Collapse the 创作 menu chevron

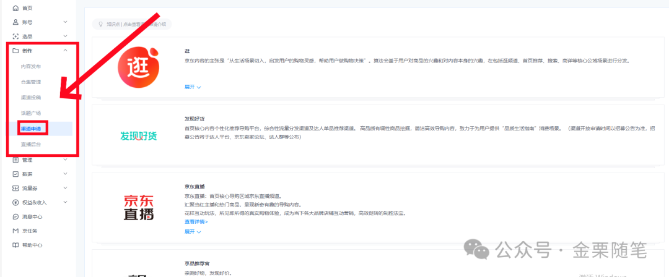[x=65, y=51]
